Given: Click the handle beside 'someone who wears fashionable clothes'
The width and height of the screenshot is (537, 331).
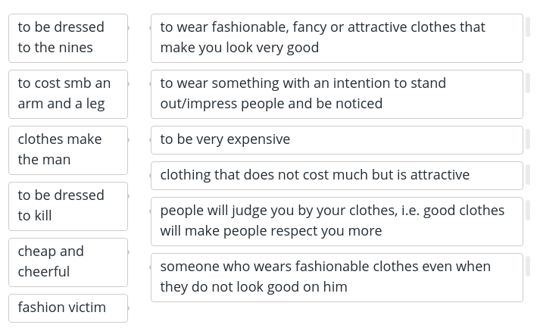Looking at the screenshot, I should [x=528, y=266].
